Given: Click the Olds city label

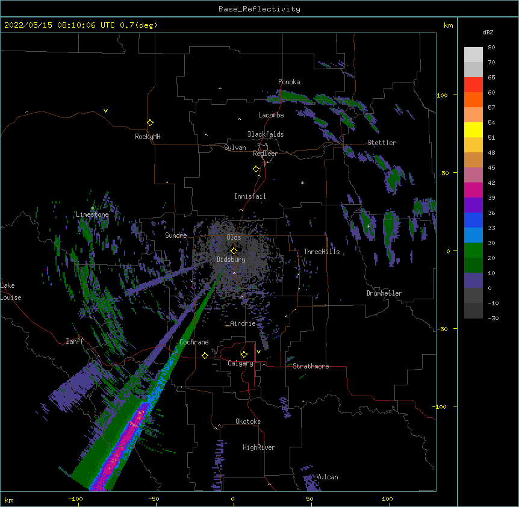Looking at the screenshot, I should [x=234, y=237].
